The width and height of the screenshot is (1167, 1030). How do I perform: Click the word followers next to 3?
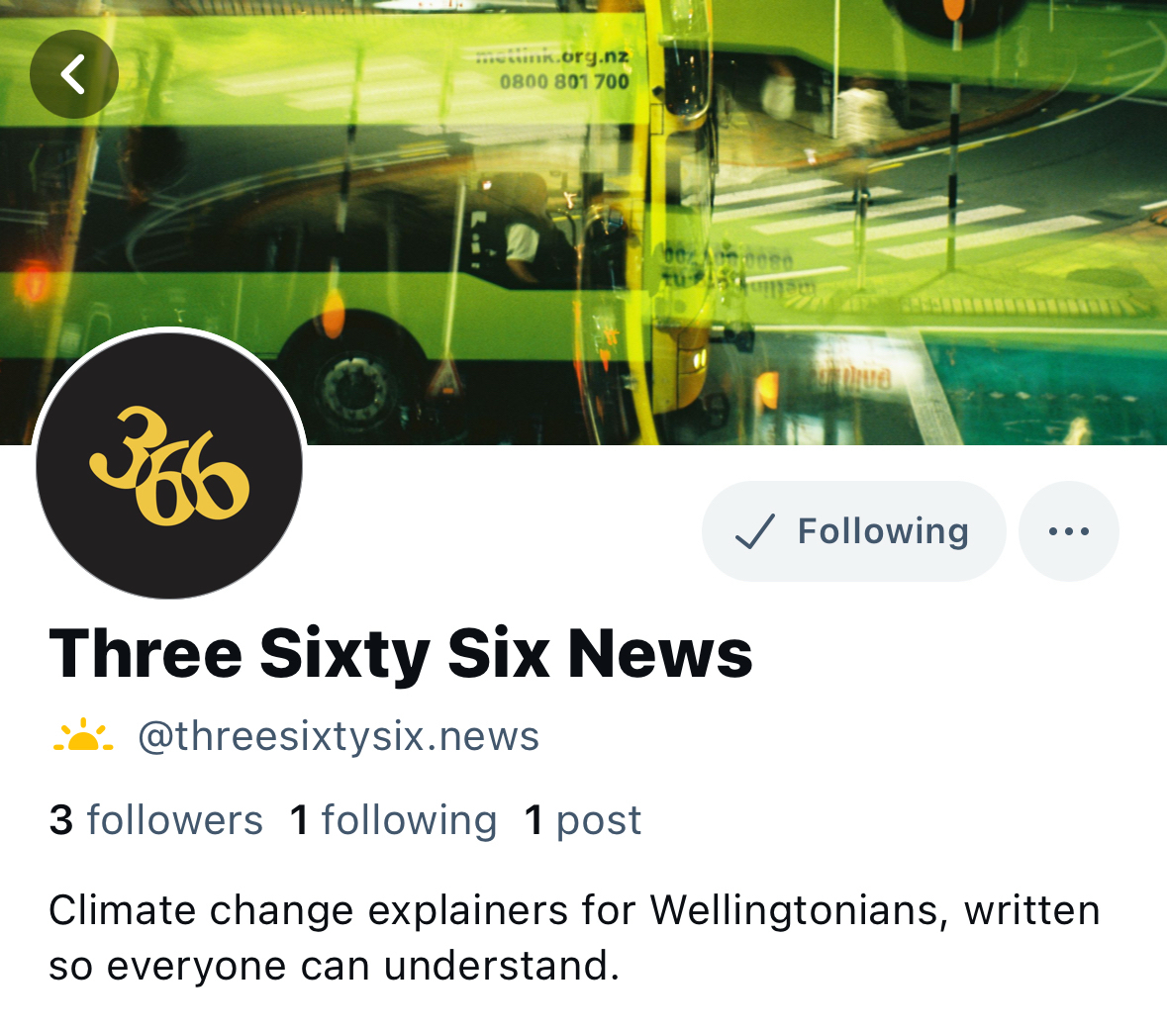[175, 820]
